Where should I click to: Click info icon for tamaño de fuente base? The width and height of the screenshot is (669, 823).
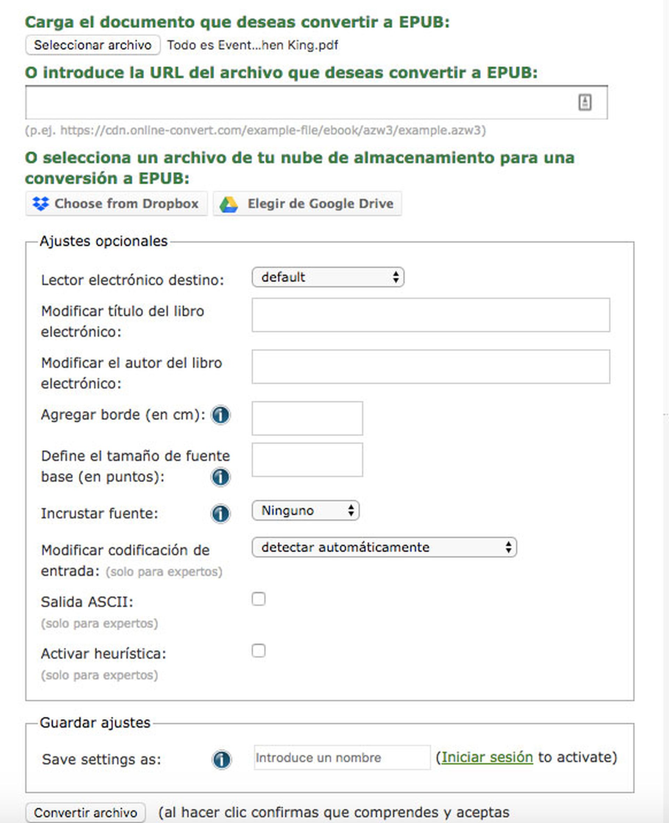coord(221,477)
